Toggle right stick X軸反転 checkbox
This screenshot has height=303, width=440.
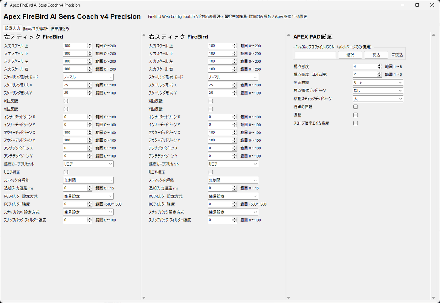(210, 101)
